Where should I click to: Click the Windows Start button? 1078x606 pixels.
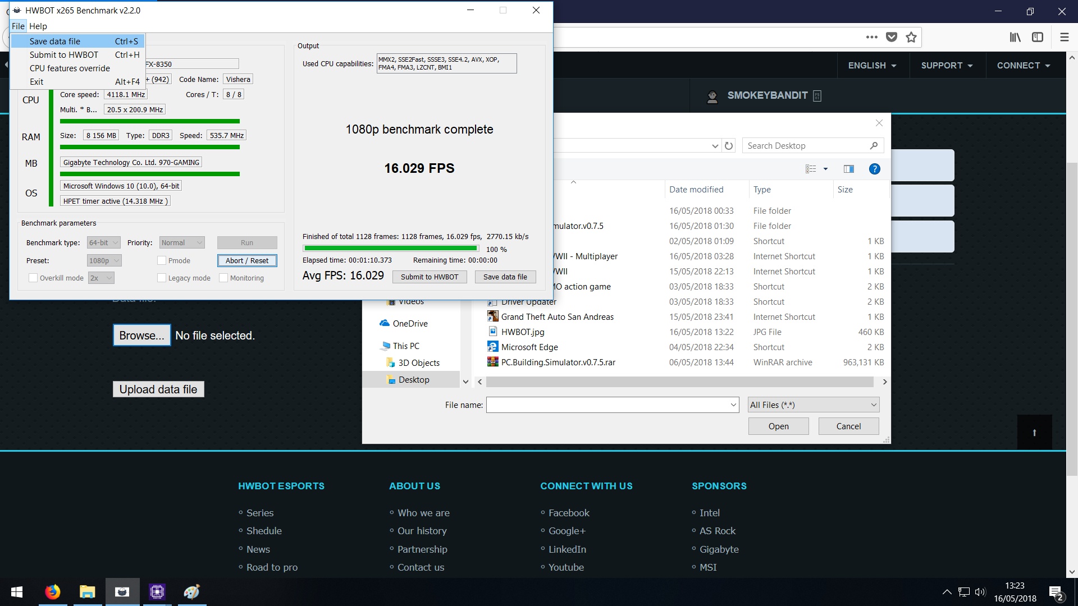pyautogui.click(x=17, y=592)
